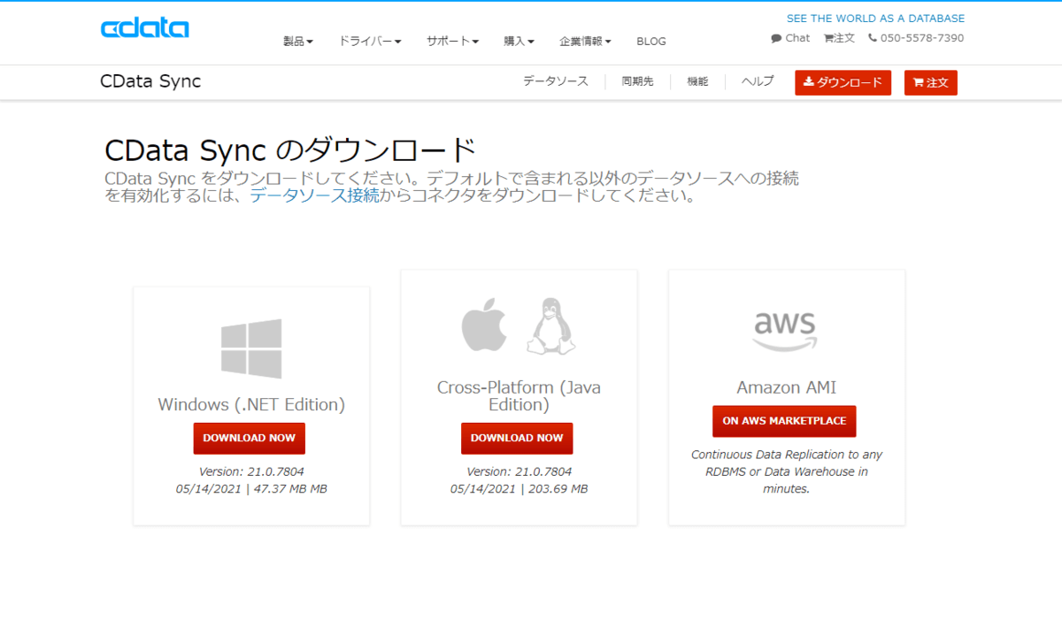Download Windows .NET Edition now
The height and width of the screenshot is (643, 1062).
[x=250, y=438]
